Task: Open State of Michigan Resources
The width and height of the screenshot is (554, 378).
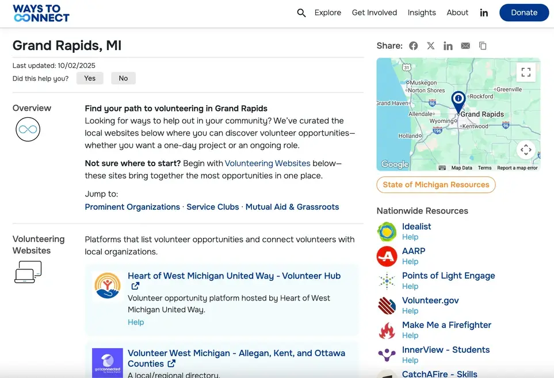Action: click(435, 184)
